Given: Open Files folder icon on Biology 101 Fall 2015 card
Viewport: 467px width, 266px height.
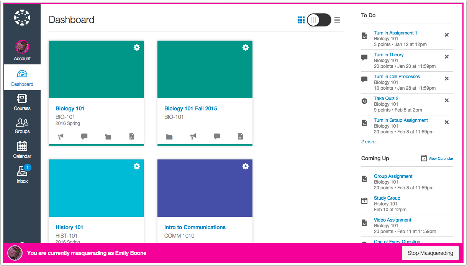Looking at the screenshot, I should tap(169, 136).
